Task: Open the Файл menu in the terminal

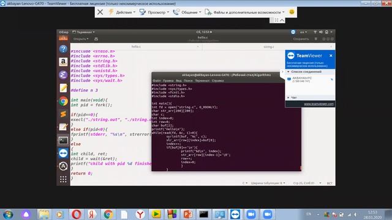Action: pos(157,81)
